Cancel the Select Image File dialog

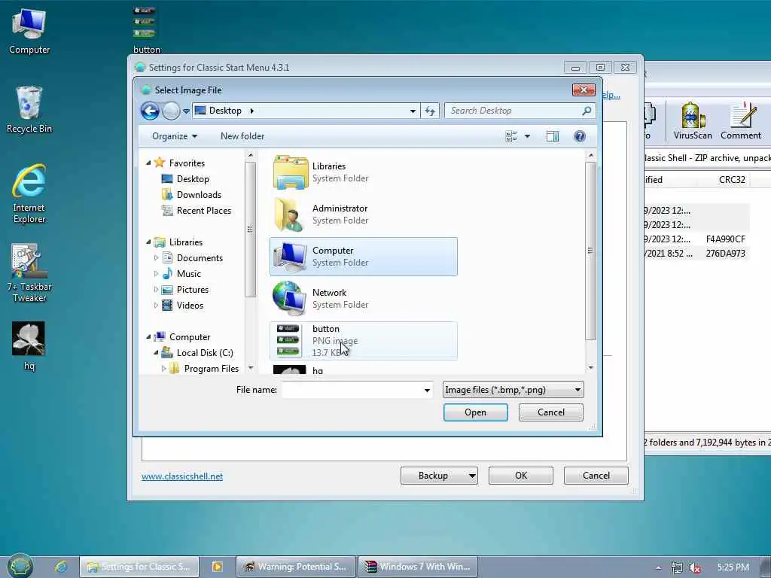pyautogui.click(x=550, y=412)
